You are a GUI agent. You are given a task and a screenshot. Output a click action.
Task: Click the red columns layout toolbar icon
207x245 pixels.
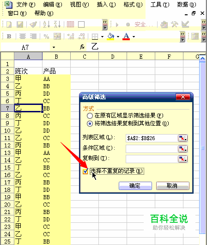(70, 24)
